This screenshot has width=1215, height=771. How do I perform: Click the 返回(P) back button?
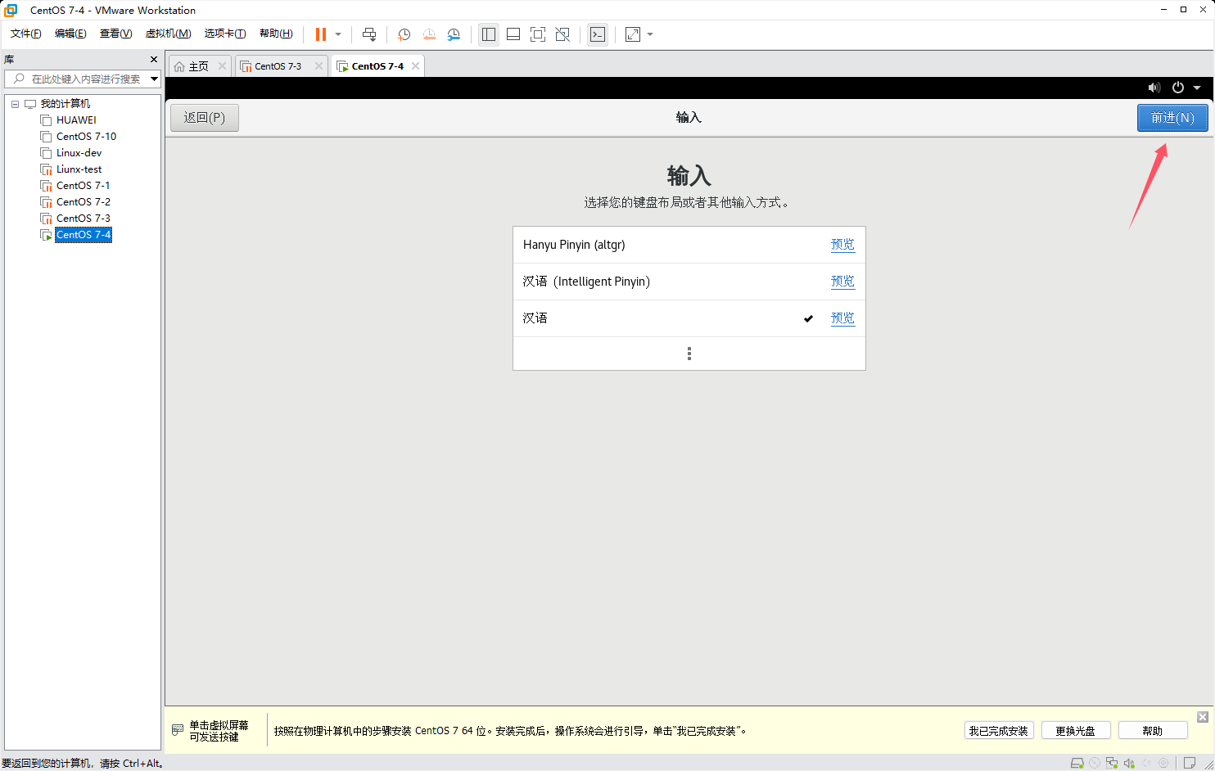pos(205,118)
